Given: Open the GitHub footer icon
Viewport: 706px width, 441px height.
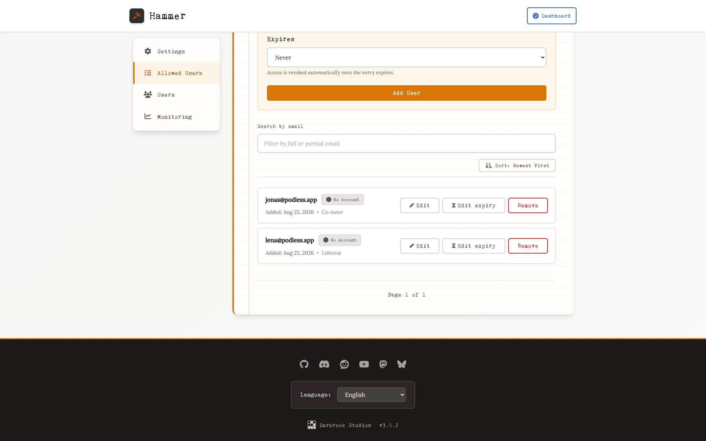Looking at the screenshot, I should [304, 364].
